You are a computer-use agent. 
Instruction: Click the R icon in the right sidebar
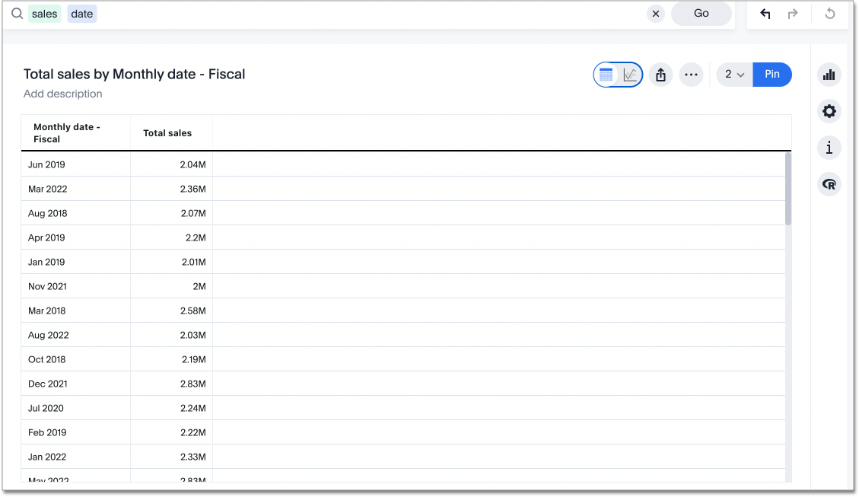tap(829, 184)
